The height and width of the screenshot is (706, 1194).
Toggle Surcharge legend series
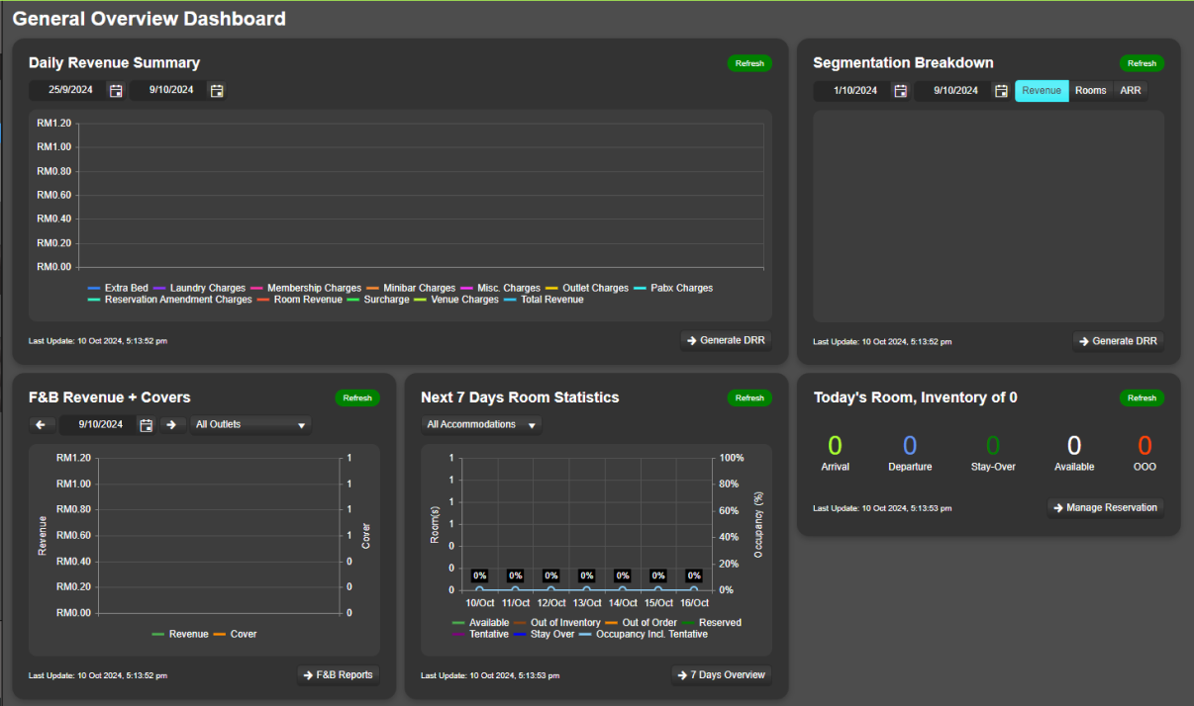(x=377, y=300)
